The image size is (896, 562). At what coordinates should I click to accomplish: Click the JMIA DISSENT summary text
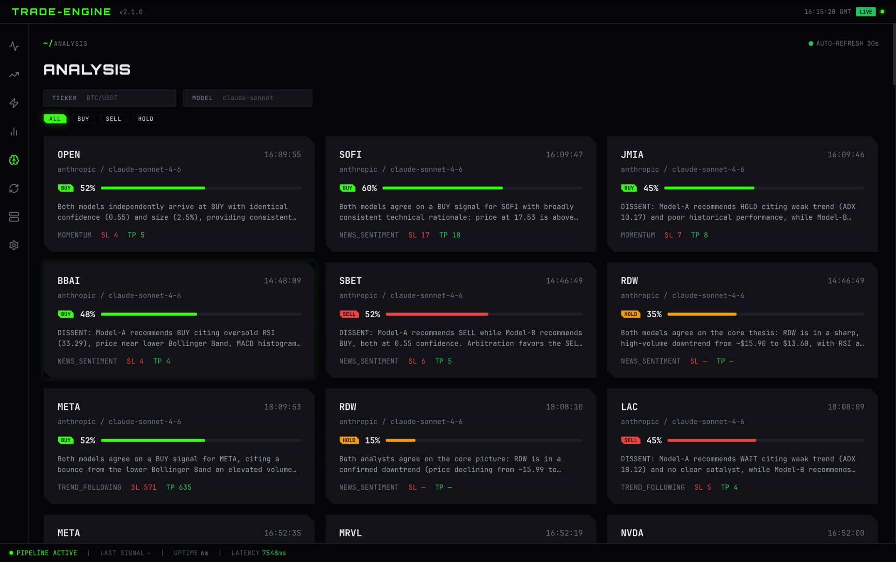pyautogui.click(x=738, y=212)
